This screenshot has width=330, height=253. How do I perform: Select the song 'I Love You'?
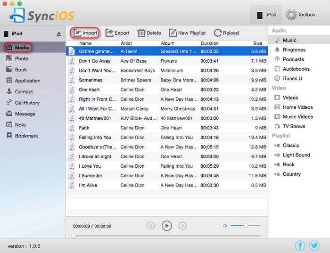click(167, 166)
